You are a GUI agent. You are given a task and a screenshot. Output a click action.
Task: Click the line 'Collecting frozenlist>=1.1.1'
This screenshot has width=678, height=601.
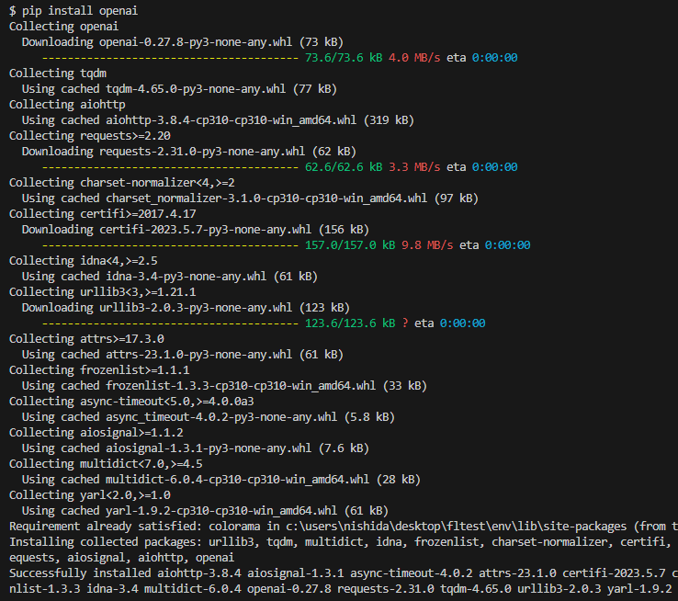click(99, 370)
